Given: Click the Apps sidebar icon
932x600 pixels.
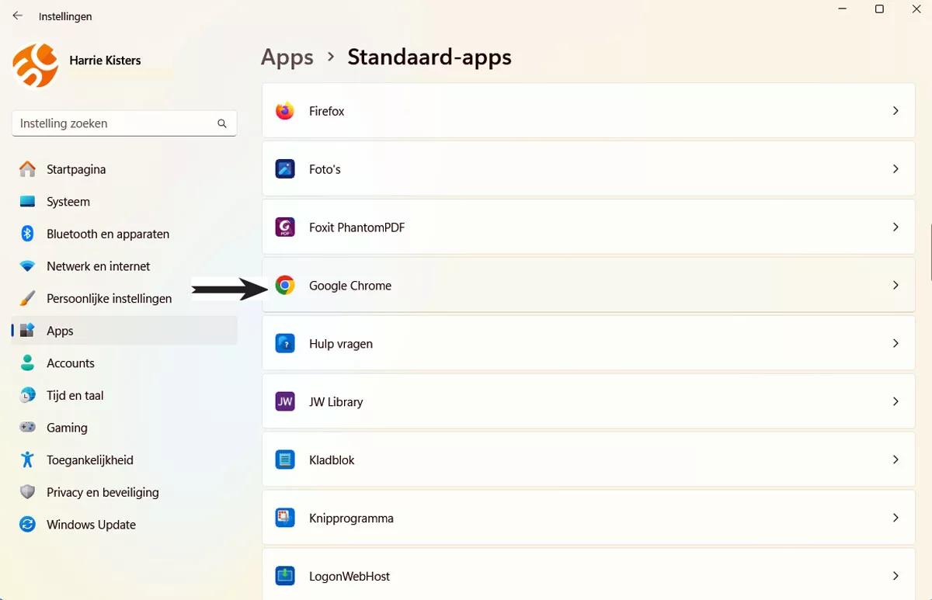Looking at the screenshot, I should 27,331.
